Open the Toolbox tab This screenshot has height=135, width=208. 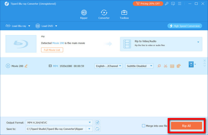click(x=124, y=15)
